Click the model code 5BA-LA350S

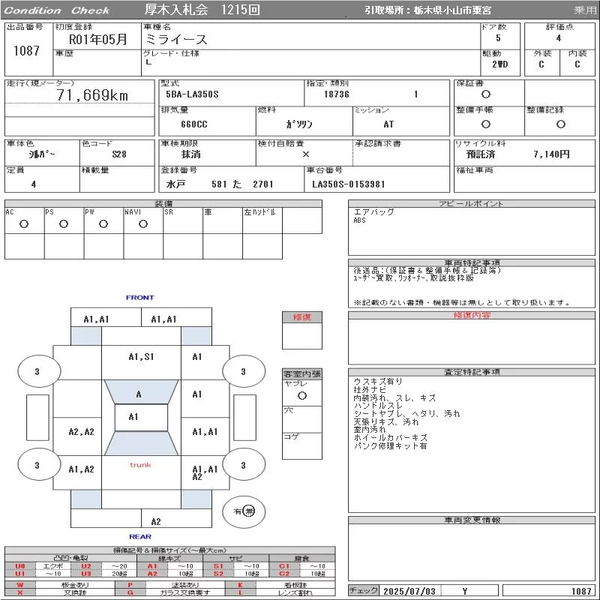[x=192, y=94]
